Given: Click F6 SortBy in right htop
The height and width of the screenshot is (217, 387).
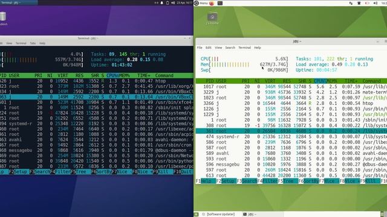Looking at the screenshot, I should (x=308, y=181).
